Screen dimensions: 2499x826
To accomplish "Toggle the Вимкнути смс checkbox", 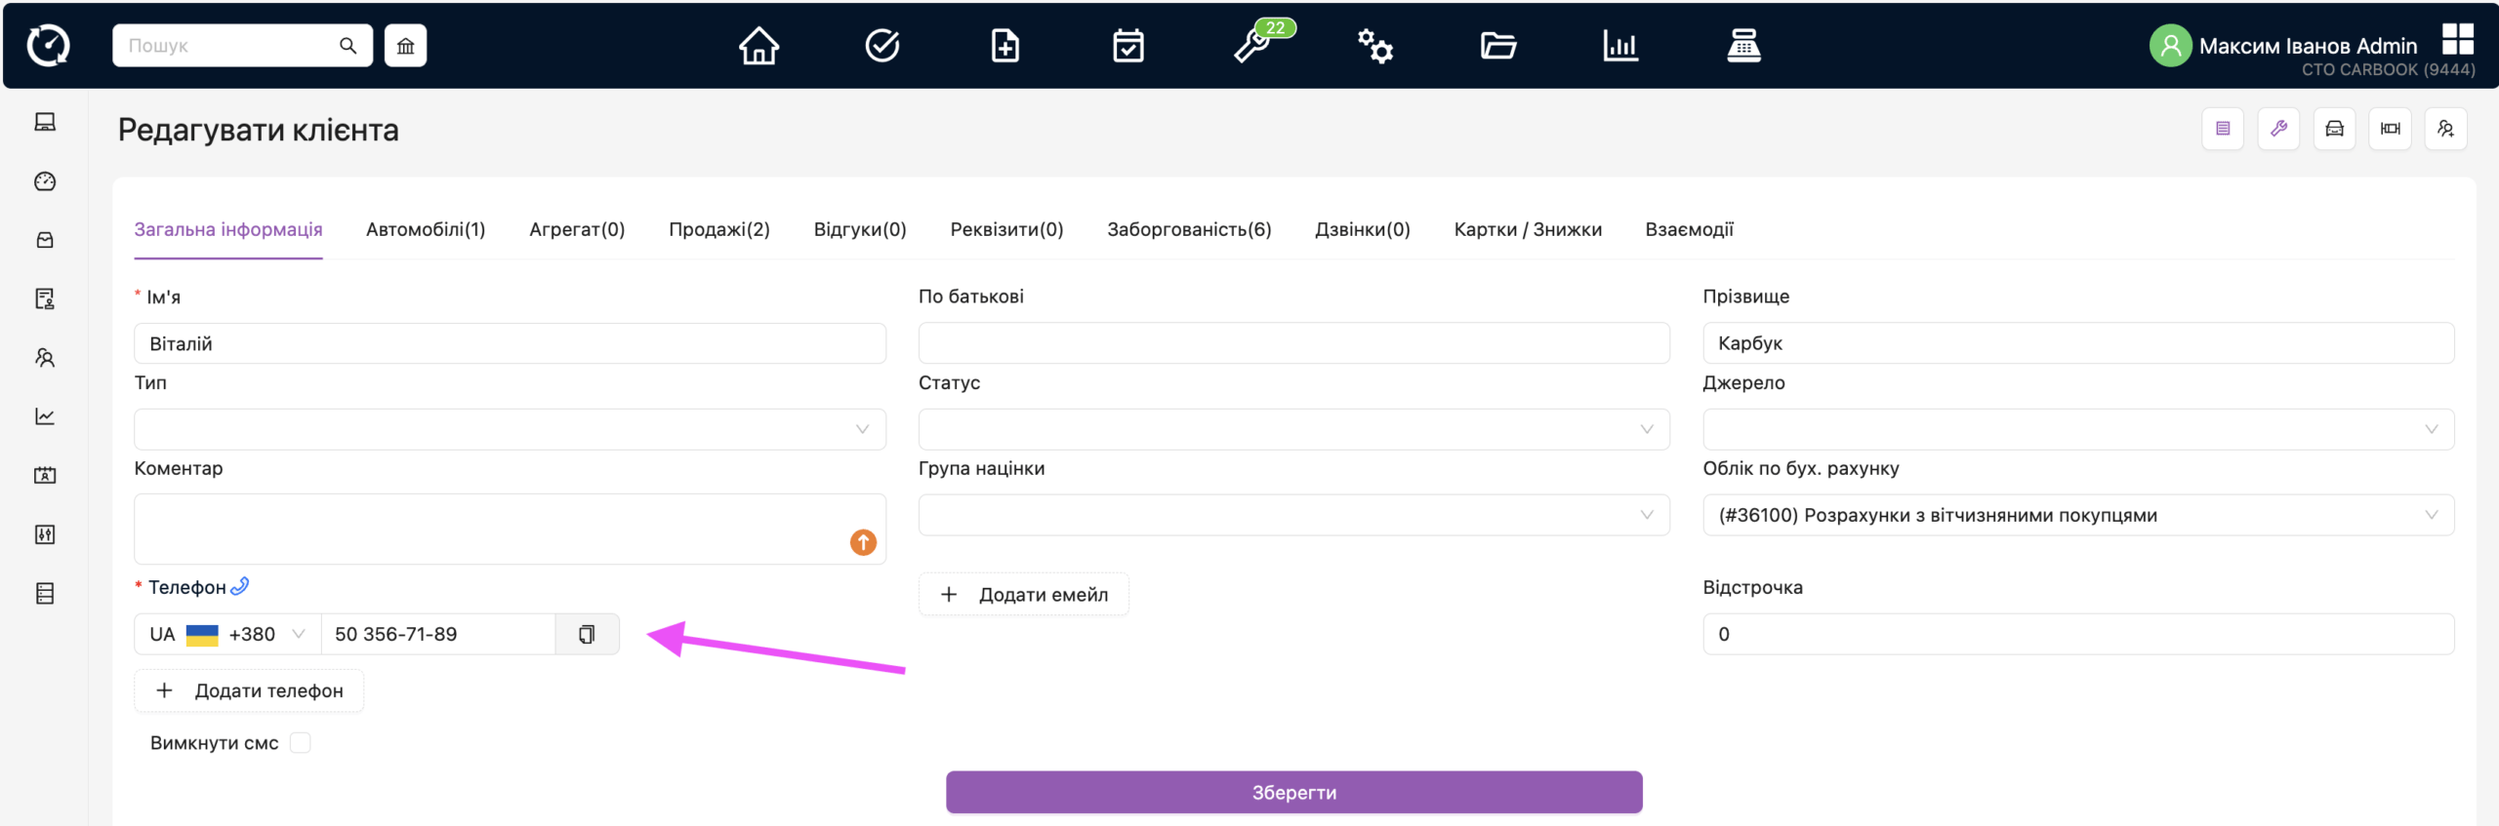I will point(301,743).
